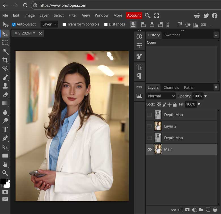This screenshot has height=214, width=221.
Task: Enable the Distances checkbox
Action: (x=106, y=25)
